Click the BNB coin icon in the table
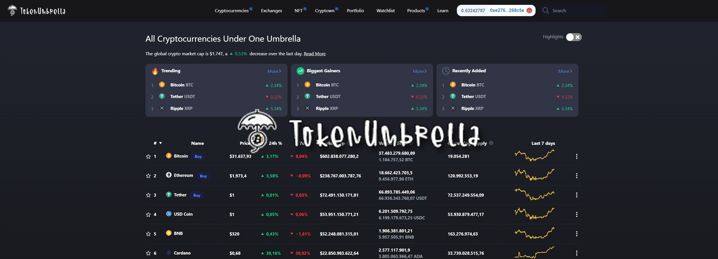 click(x=169, y=233)
